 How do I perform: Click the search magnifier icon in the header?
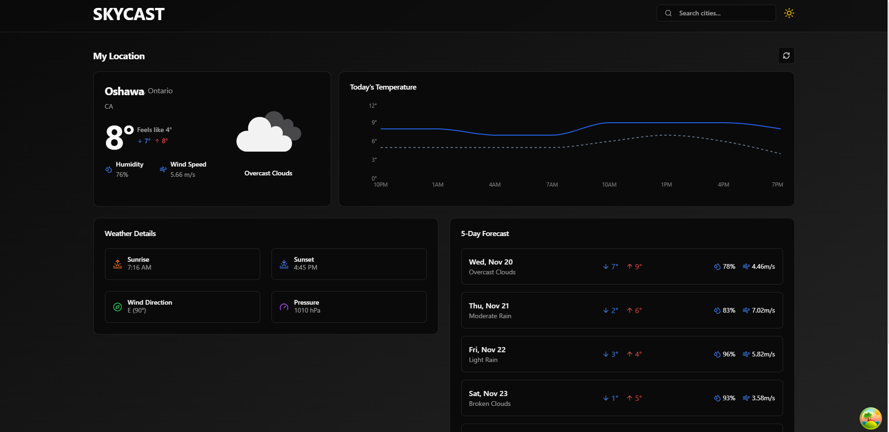[668, 13]
